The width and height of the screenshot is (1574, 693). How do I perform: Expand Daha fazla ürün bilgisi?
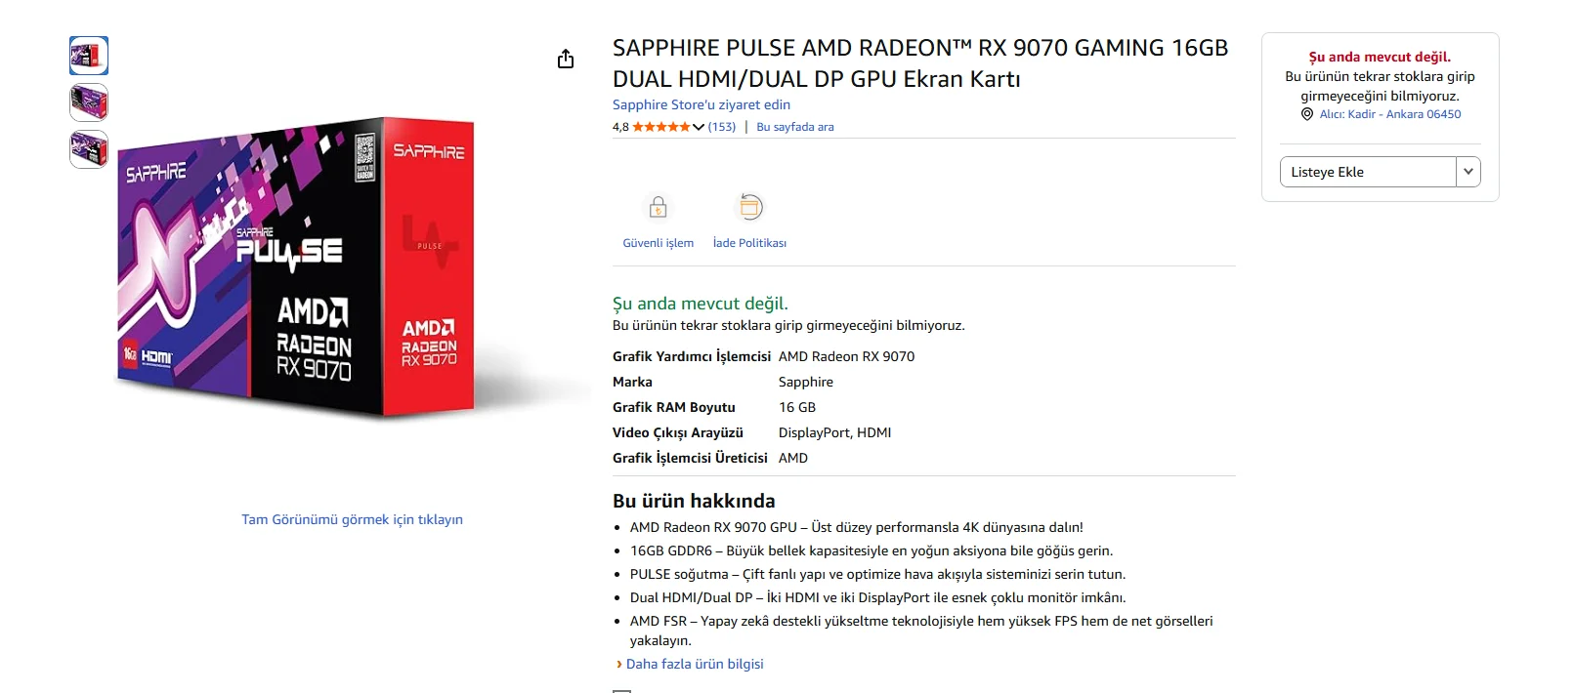tap(694, 664)
